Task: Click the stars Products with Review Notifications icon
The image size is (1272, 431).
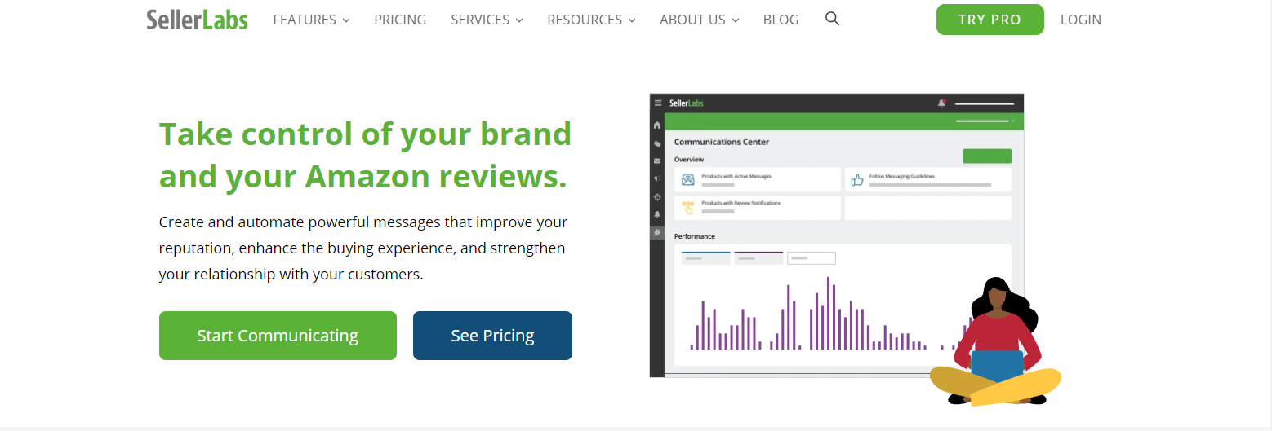Action: tap(688, 208)
